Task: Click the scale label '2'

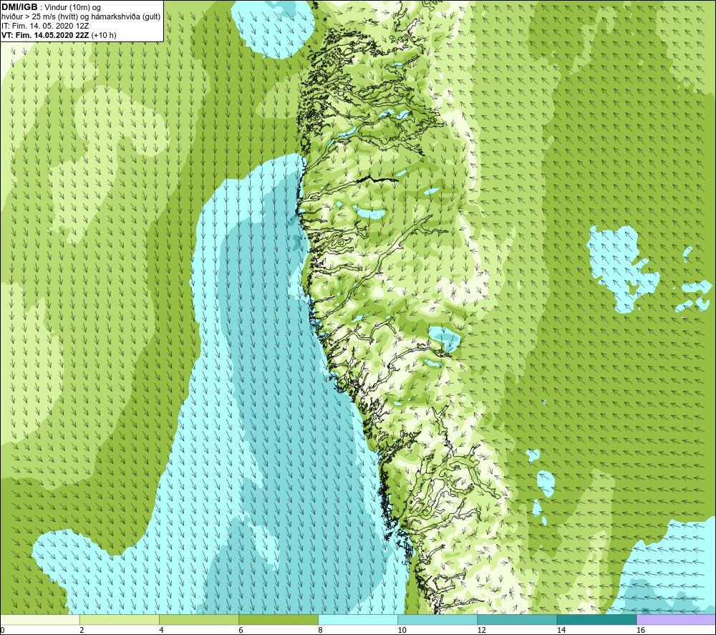Action: coord(82,630)
